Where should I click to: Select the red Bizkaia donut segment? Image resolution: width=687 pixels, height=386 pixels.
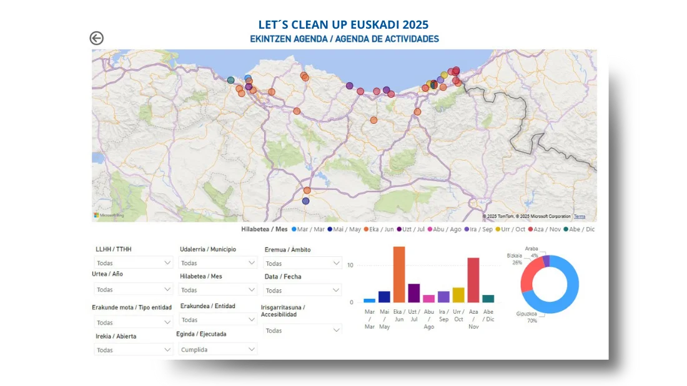(x=528, y=275)
